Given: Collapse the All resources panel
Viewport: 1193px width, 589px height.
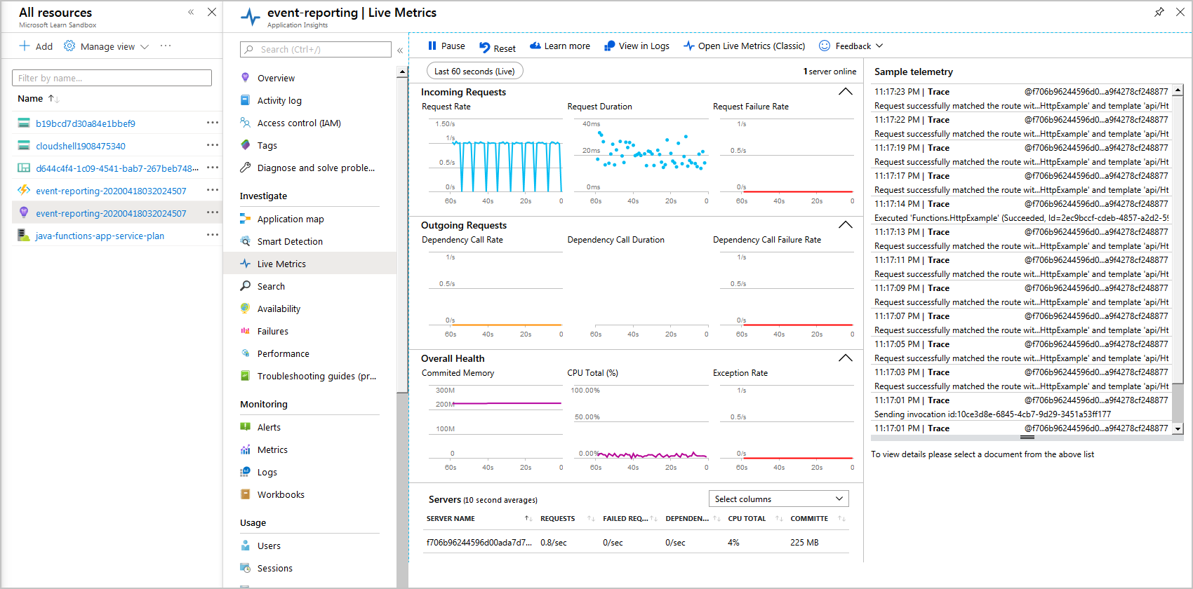Looking at the screenshot, I should click(x=191, y=12).
